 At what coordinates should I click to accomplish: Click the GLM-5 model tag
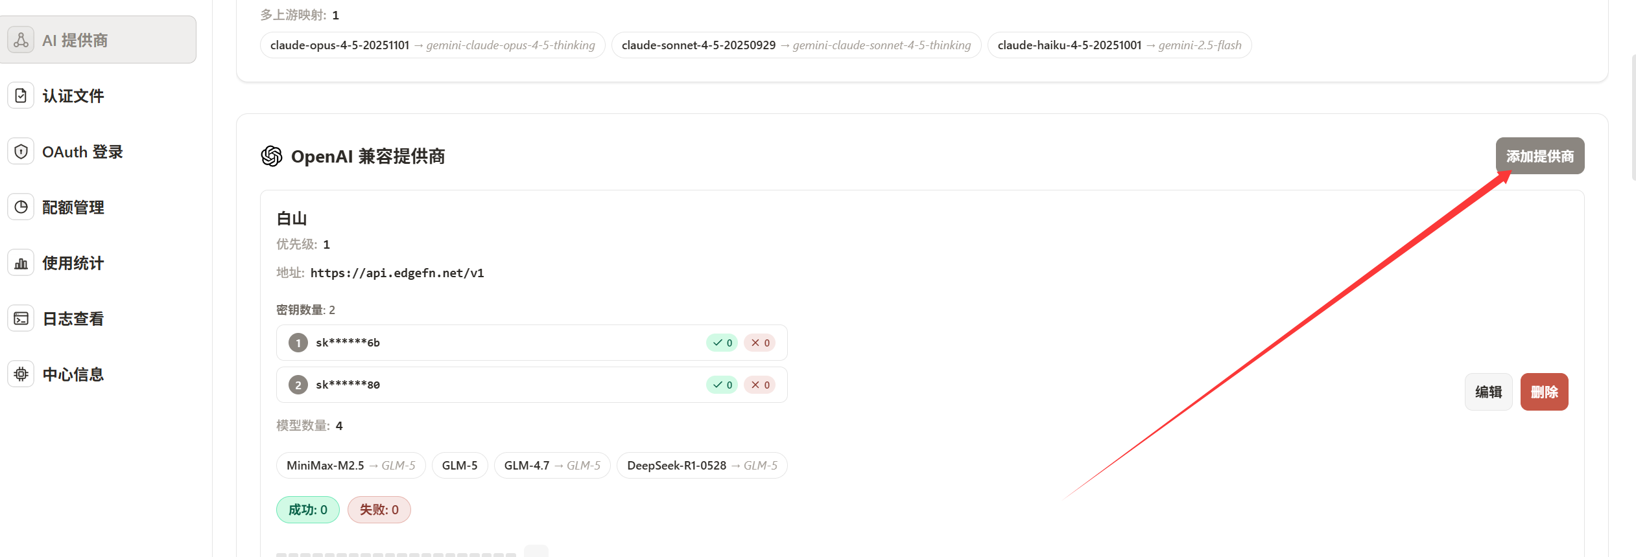click(459, 466)
